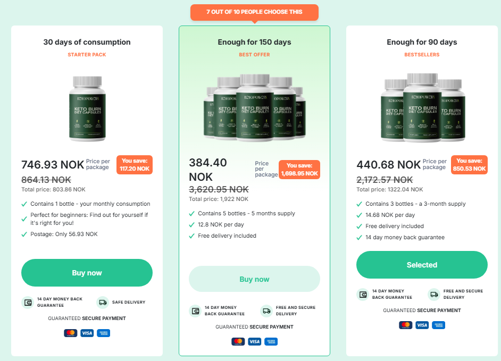Click the wallet icon in the starter pack card
The image size is (501, 361).
click(x=28, y=303)
